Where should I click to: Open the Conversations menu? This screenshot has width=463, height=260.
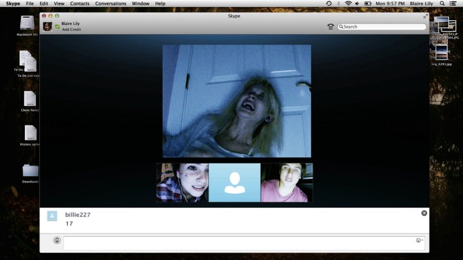111,3
